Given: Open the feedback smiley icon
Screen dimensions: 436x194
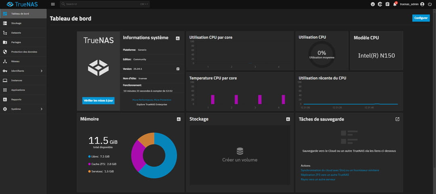Looking at the screenshot, I should pyautogui.click(x=373, y=4).
